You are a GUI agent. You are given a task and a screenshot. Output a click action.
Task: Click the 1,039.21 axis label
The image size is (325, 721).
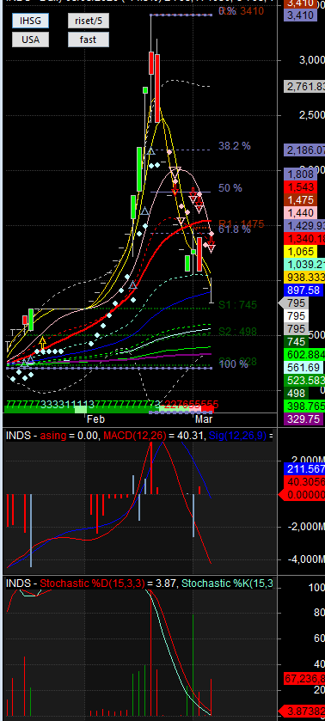point(304,265)
